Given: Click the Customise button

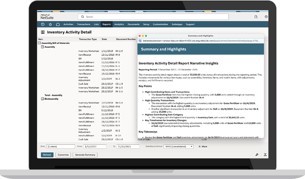Looking at the screenshot, I should (63, 155).
